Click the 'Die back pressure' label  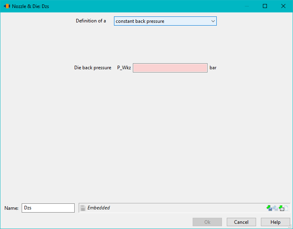pos(93,68)
